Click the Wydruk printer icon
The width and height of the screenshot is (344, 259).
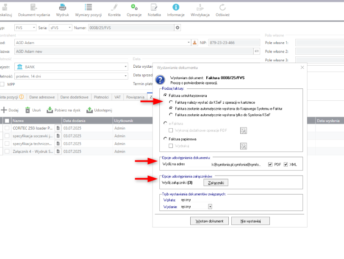62,7
